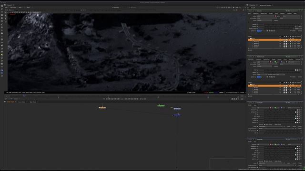Open the Draw nodes menu in the left toolbar
The image size is (305, 171).
(x=2, y=9)
